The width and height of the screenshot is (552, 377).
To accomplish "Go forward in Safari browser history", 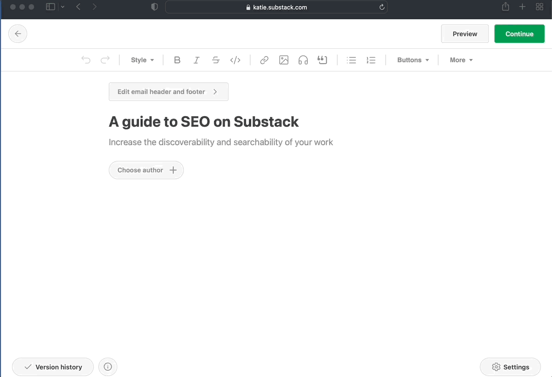I will point(94,7).
